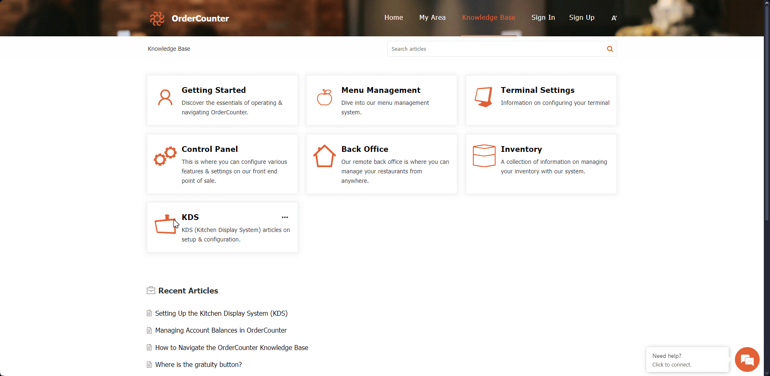The height and width of the screenshot is (376, 770).
Task: Open Setting Up the Kitchen Display System article
Action: [x=221, y=313]
